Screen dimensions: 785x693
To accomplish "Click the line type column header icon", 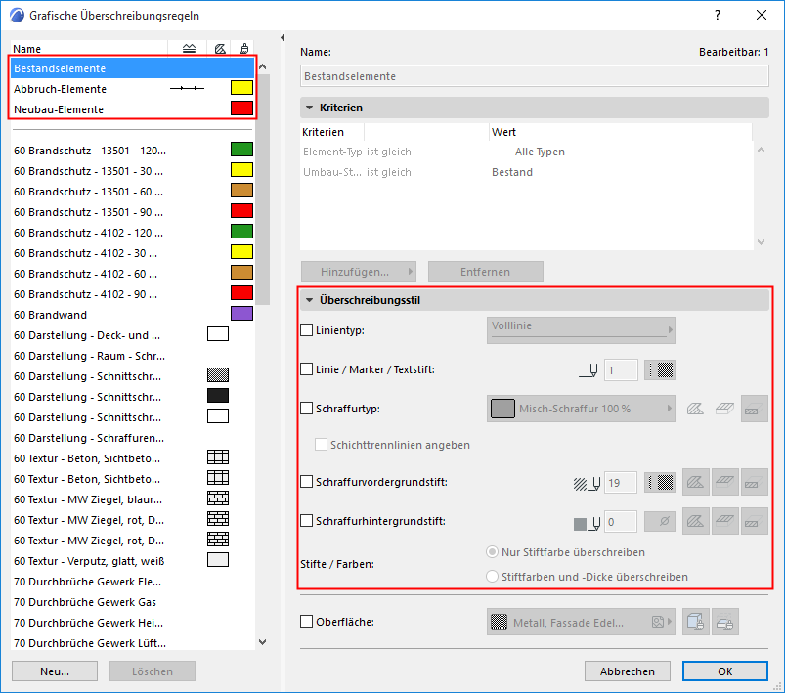I will (x=189, y=49).
